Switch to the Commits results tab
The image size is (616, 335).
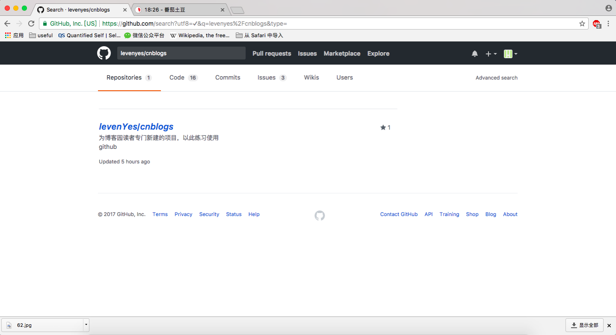click(228, 78)
